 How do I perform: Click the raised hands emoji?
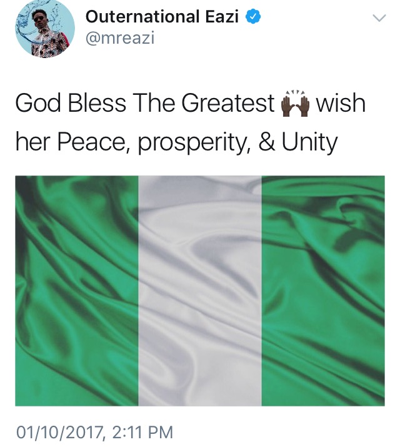(295, 104)
